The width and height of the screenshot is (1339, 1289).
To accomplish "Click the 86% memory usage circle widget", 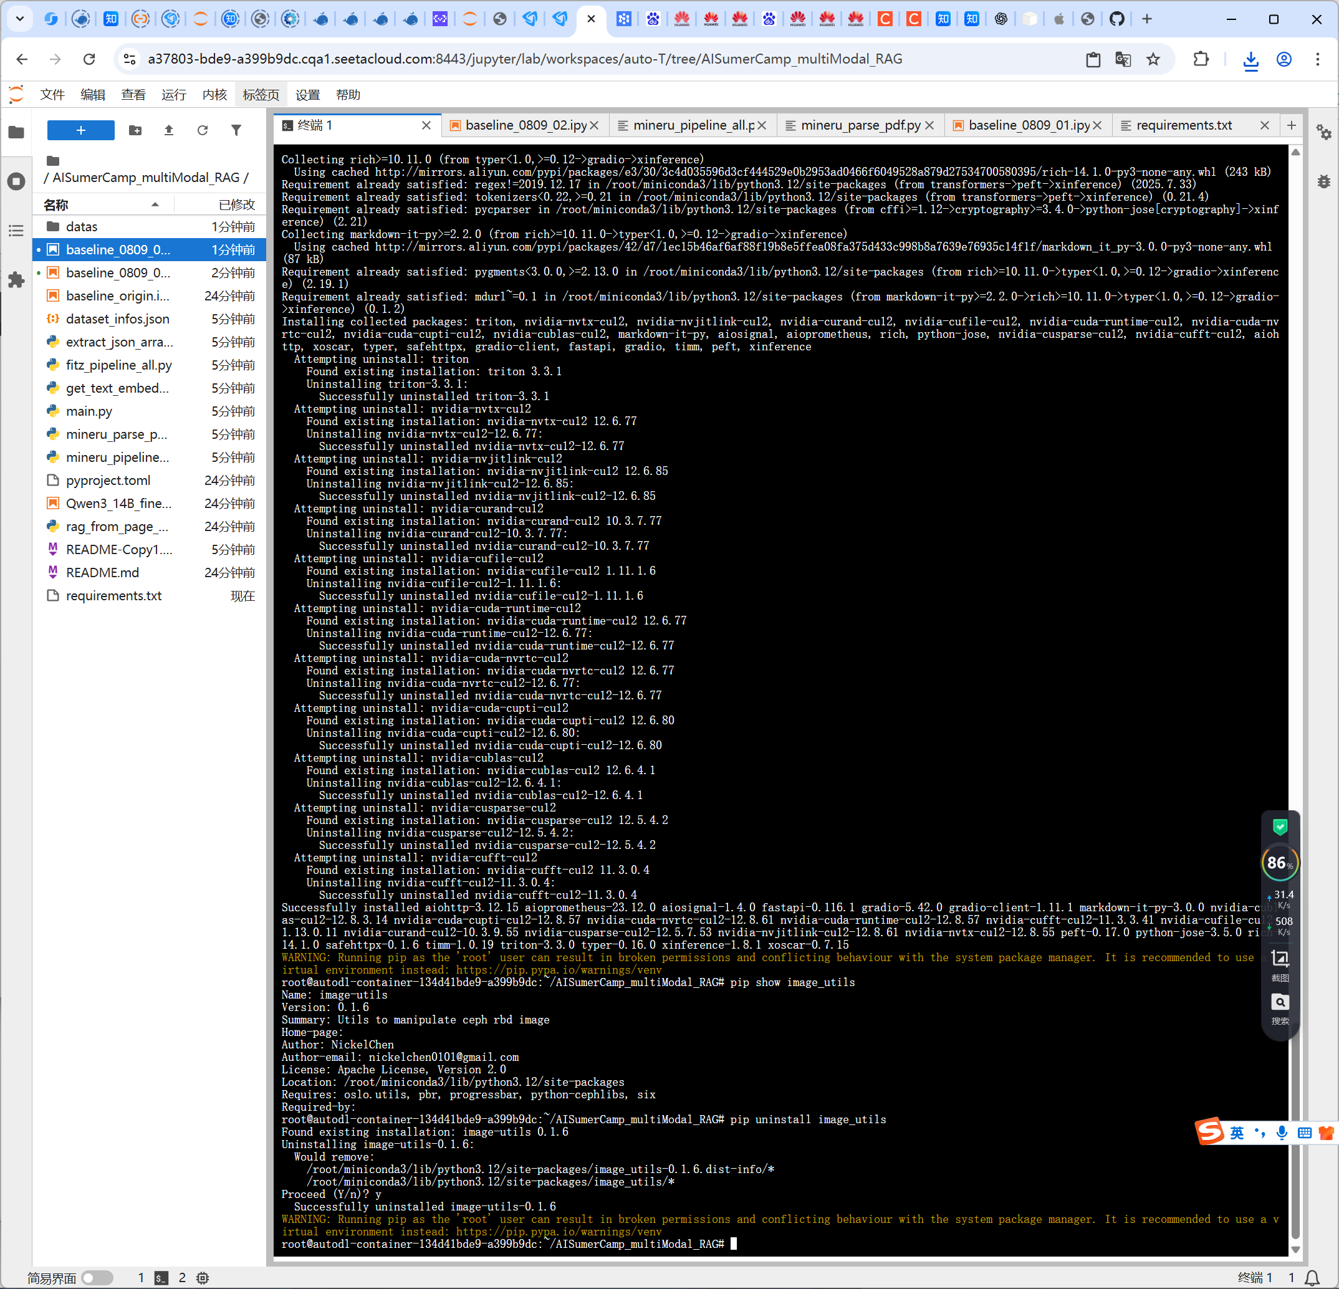I will pyautogui.click(x=1279, y=863).
